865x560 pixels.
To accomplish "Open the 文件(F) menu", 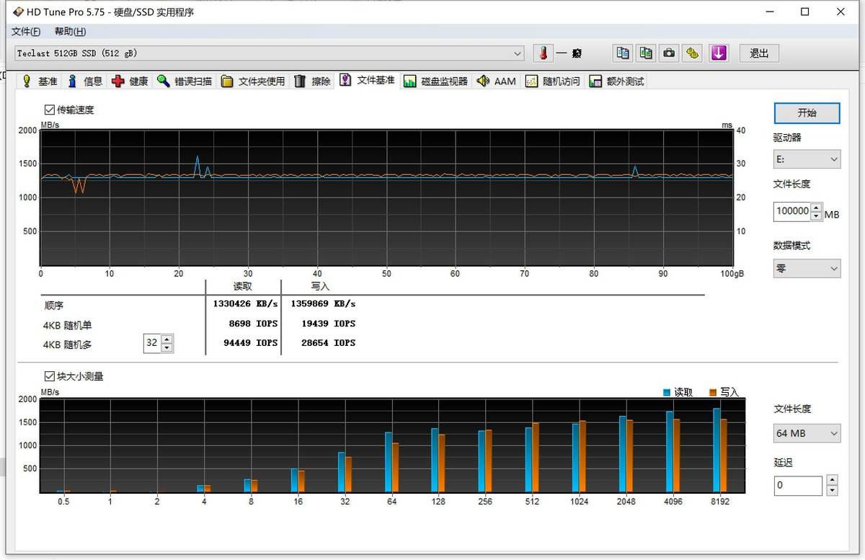I will click(26, 32).
